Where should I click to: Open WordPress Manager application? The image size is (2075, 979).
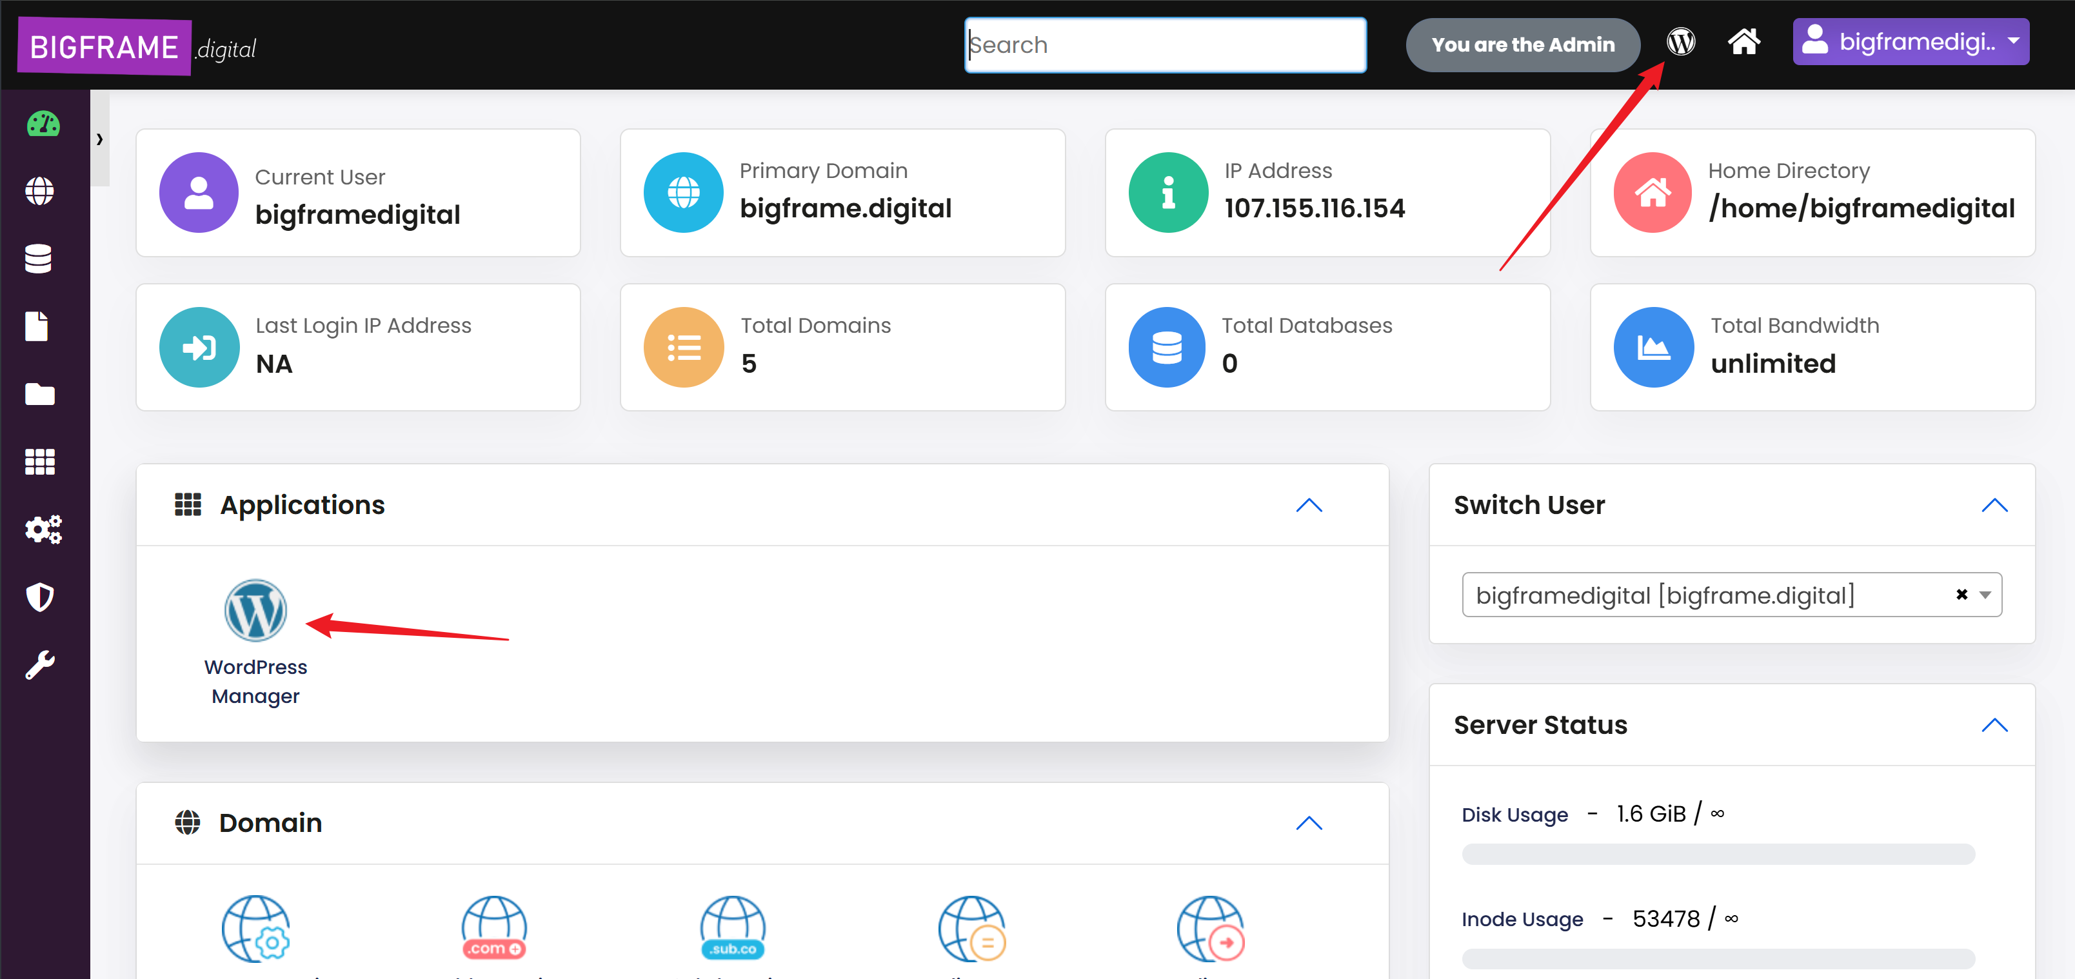coord(255,609)
